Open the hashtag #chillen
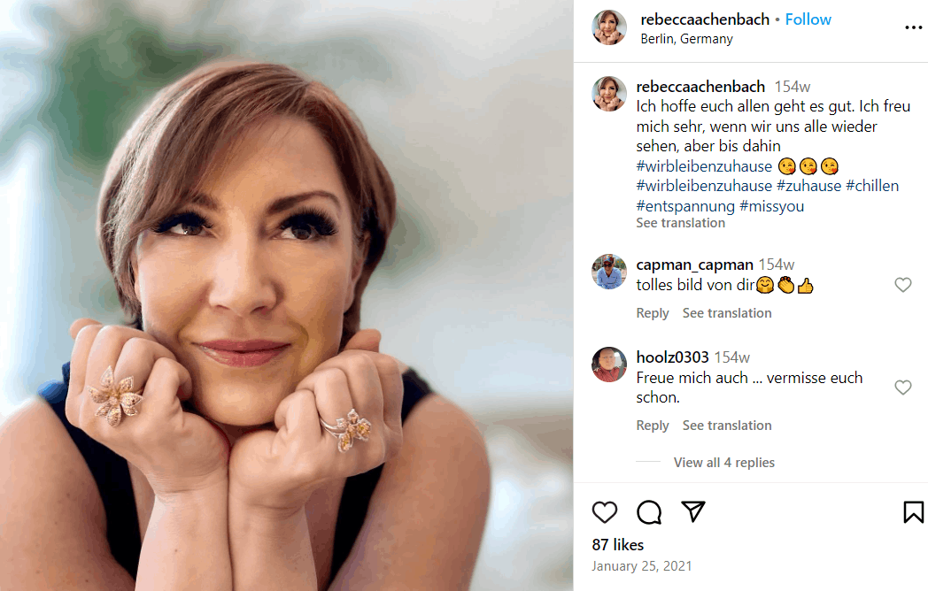Viewport: 928px width, 591px height. click(873, 185)
